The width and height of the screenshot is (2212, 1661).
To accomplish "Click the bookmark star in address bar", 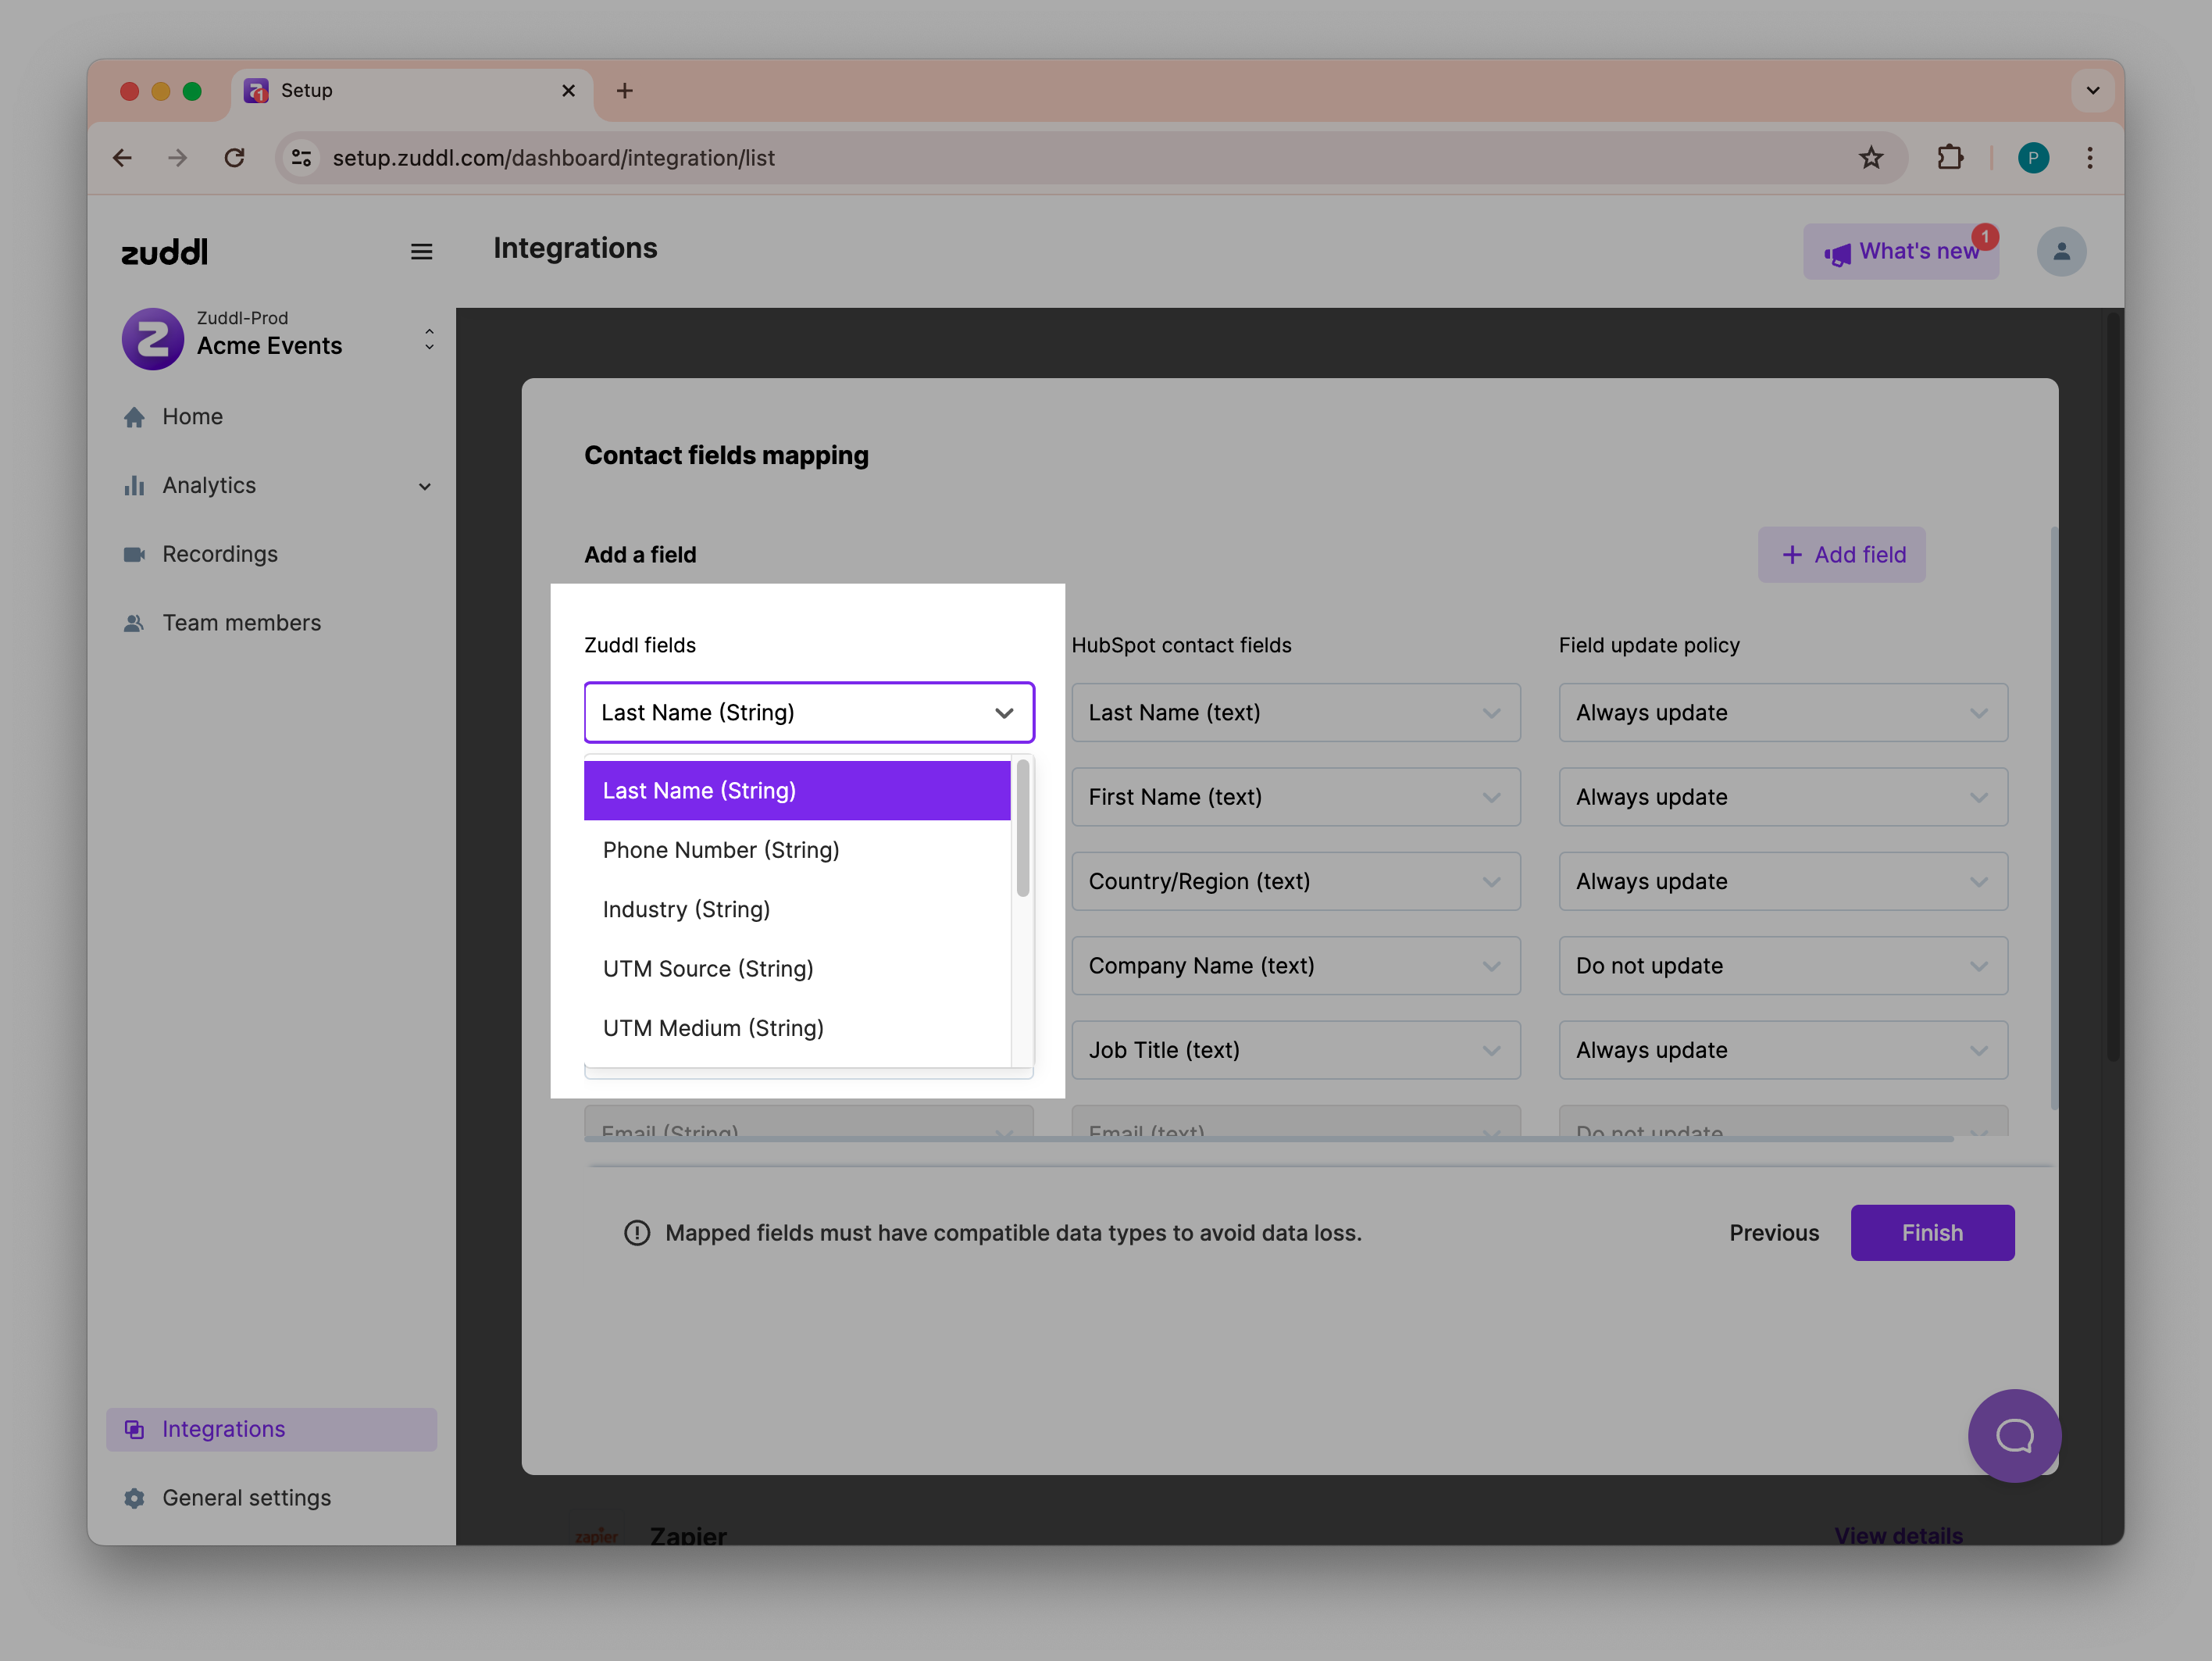I will (1870, 158).
